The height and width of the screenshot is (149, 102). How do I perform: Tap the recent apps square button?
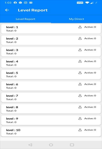[x=72, y=145]
